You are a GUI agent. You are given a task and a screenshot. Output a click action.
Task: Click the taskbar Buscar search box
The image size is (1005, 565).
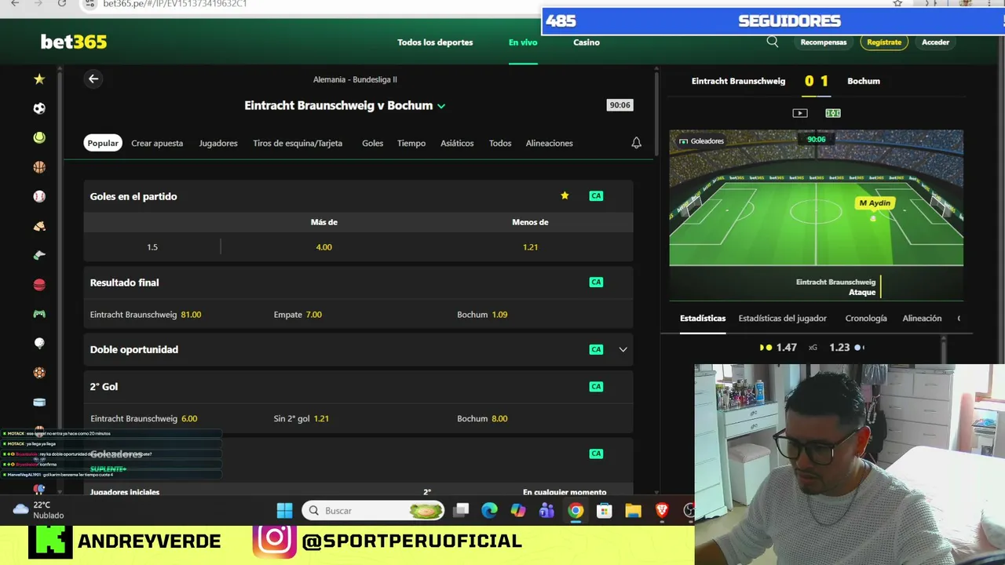(x=373, y=511)
